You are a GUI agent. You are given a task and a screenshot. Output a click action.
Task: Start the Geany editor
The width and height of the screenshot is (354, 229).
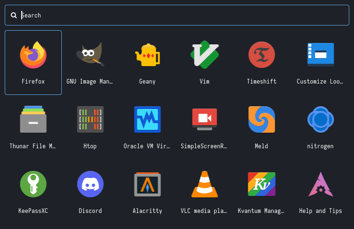click(147, 55)
